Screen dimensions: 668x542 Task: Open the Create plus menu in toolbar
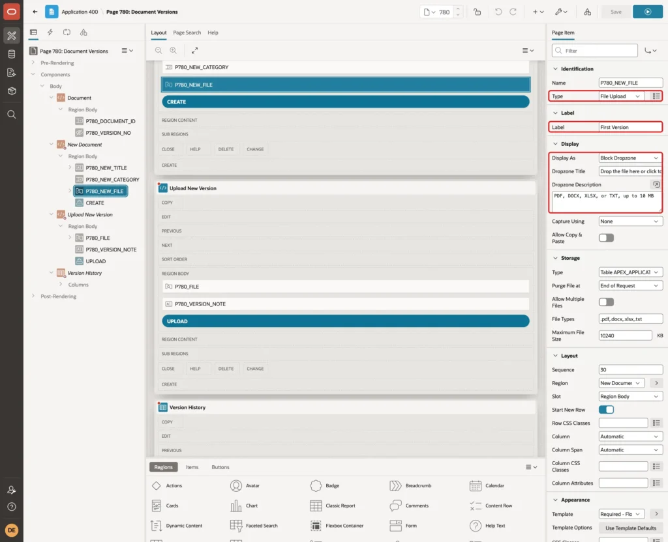(x=538, y=12)
